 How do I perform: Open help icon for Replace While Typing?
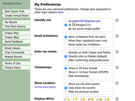click(117, 99)
